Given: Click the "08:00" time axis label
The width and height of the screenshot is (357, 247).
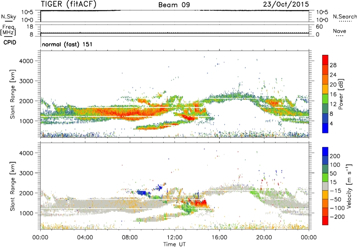Looking at the screenshot, I should pyautogui.click(x=130, y=238).
